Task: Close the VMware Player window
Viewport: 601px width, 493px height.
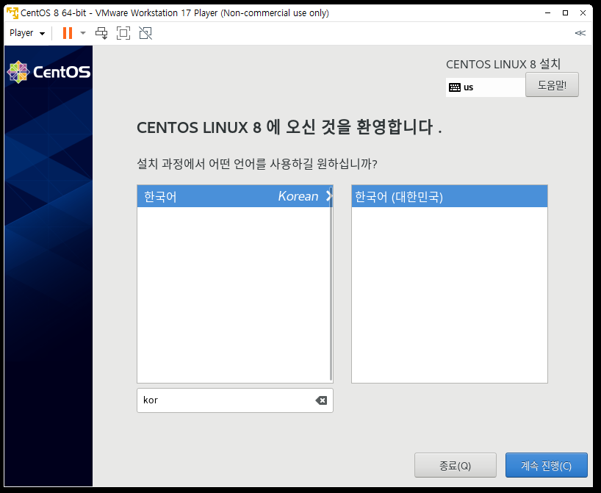Action: coord(583,12)
